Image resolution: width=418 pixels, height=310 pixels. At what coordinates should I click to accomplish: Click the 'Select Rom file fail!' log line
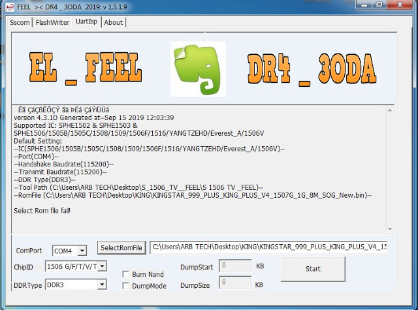[x=42, y=211]
